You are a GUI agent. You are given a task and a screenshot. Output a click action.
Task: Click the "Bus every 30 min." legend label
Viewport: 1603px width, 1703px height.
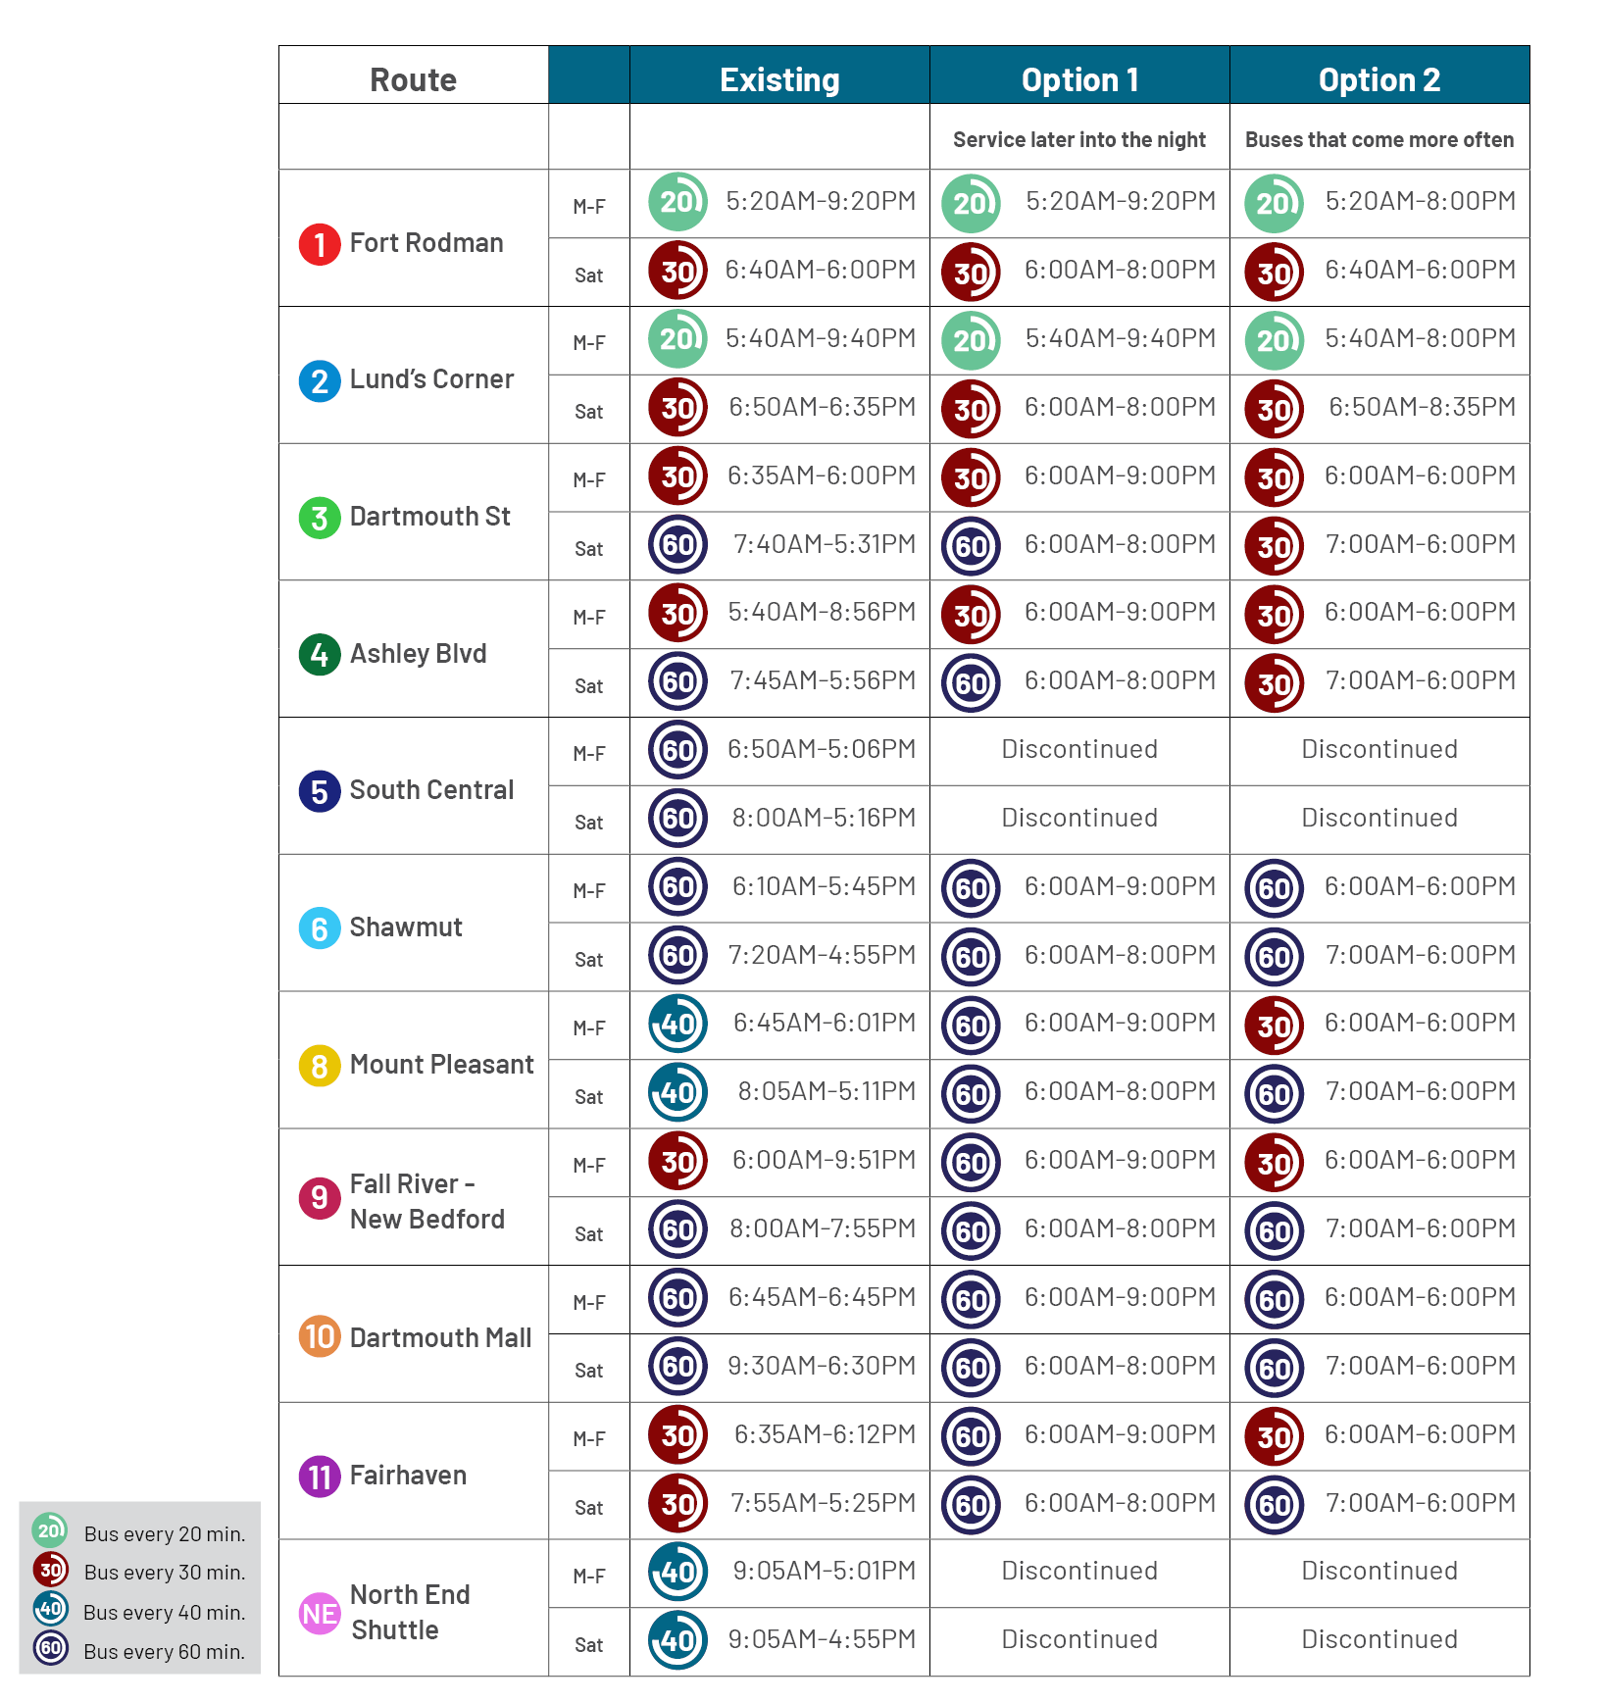click(x=165, y=1572)
